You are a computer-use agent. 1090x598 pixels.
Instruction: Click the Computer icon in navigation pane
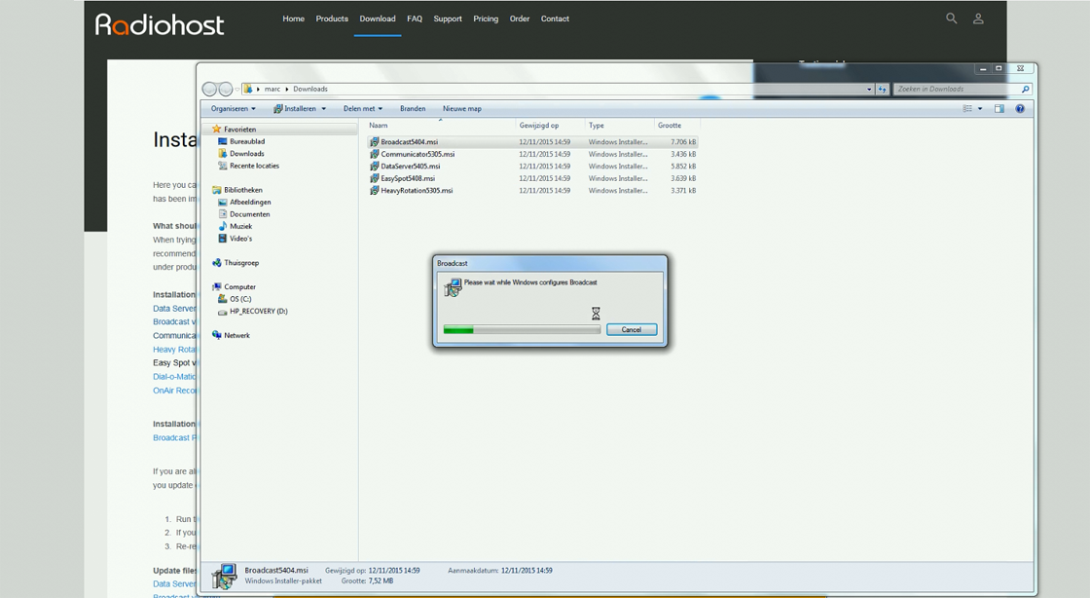217,287
